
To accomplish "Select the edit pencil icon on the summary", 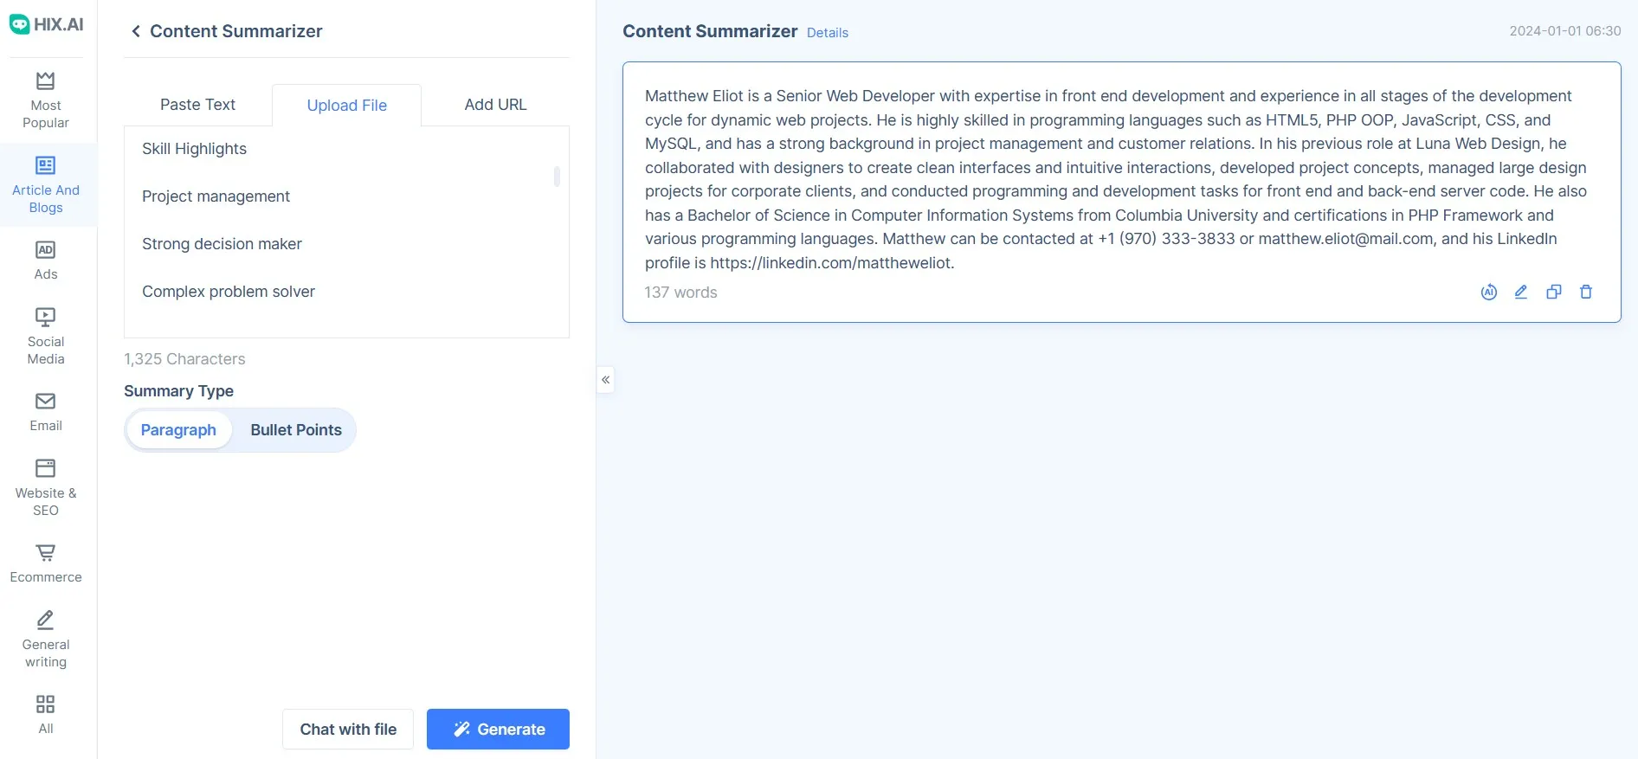I will (1521, 292).
